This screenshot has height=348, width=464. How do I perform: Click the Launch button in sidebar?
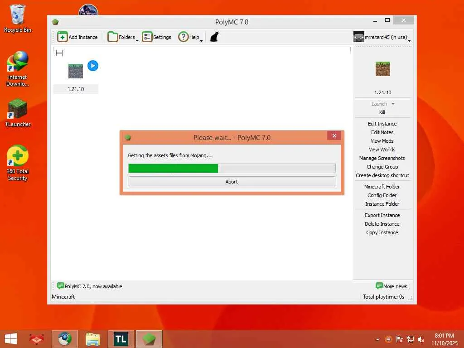[379, 104]
